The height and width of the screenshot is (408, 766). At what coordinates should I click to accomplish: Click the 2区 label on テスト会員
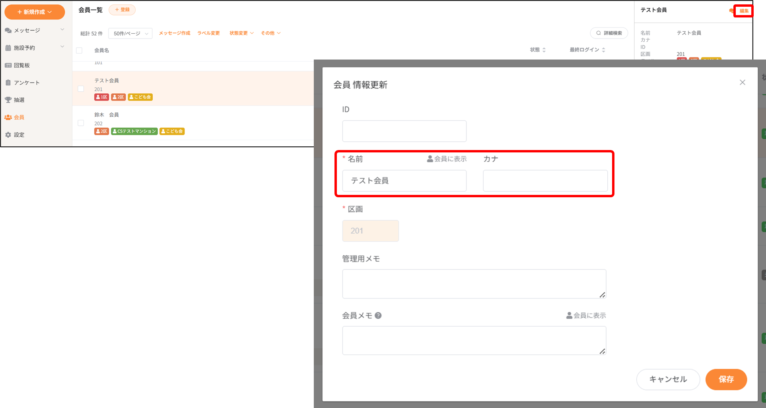tap(119, 97)
